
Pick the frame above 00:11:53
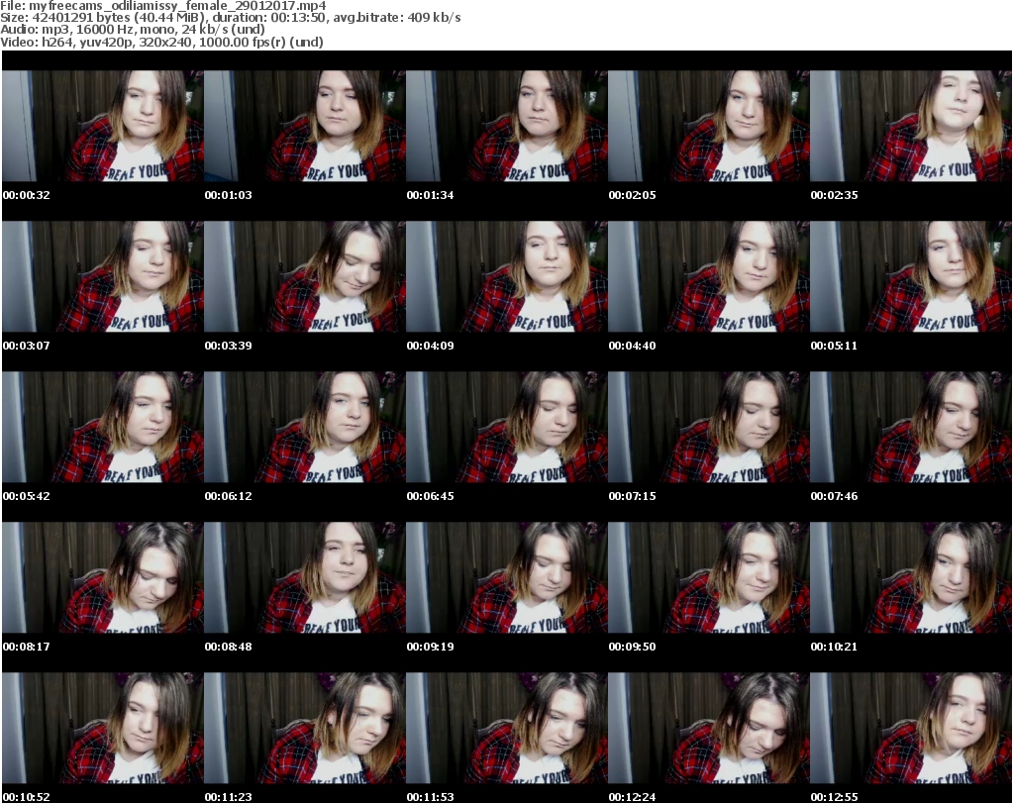(x=506, y=728)
